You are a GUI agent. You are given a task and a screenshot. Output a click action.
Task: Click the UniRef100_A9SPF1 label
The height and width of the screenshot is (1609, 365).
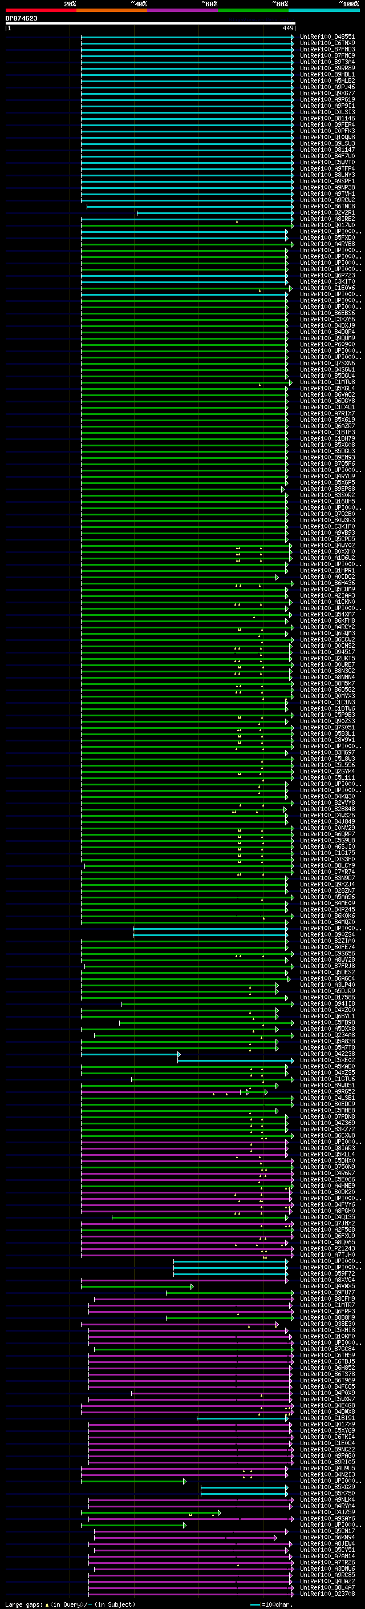[x=327, y=181]
